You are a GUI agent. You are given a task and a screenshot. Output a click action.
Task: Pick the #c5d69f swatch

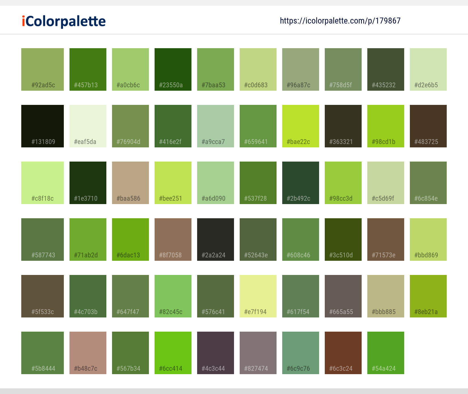coord(386,183)
